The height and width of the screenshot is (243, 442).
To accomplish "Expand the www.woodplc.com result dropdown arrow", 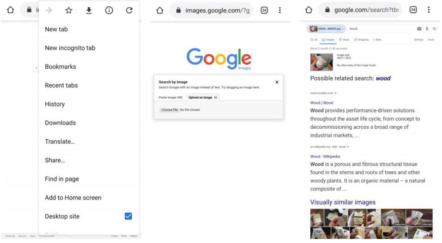I will pos(336,93).
